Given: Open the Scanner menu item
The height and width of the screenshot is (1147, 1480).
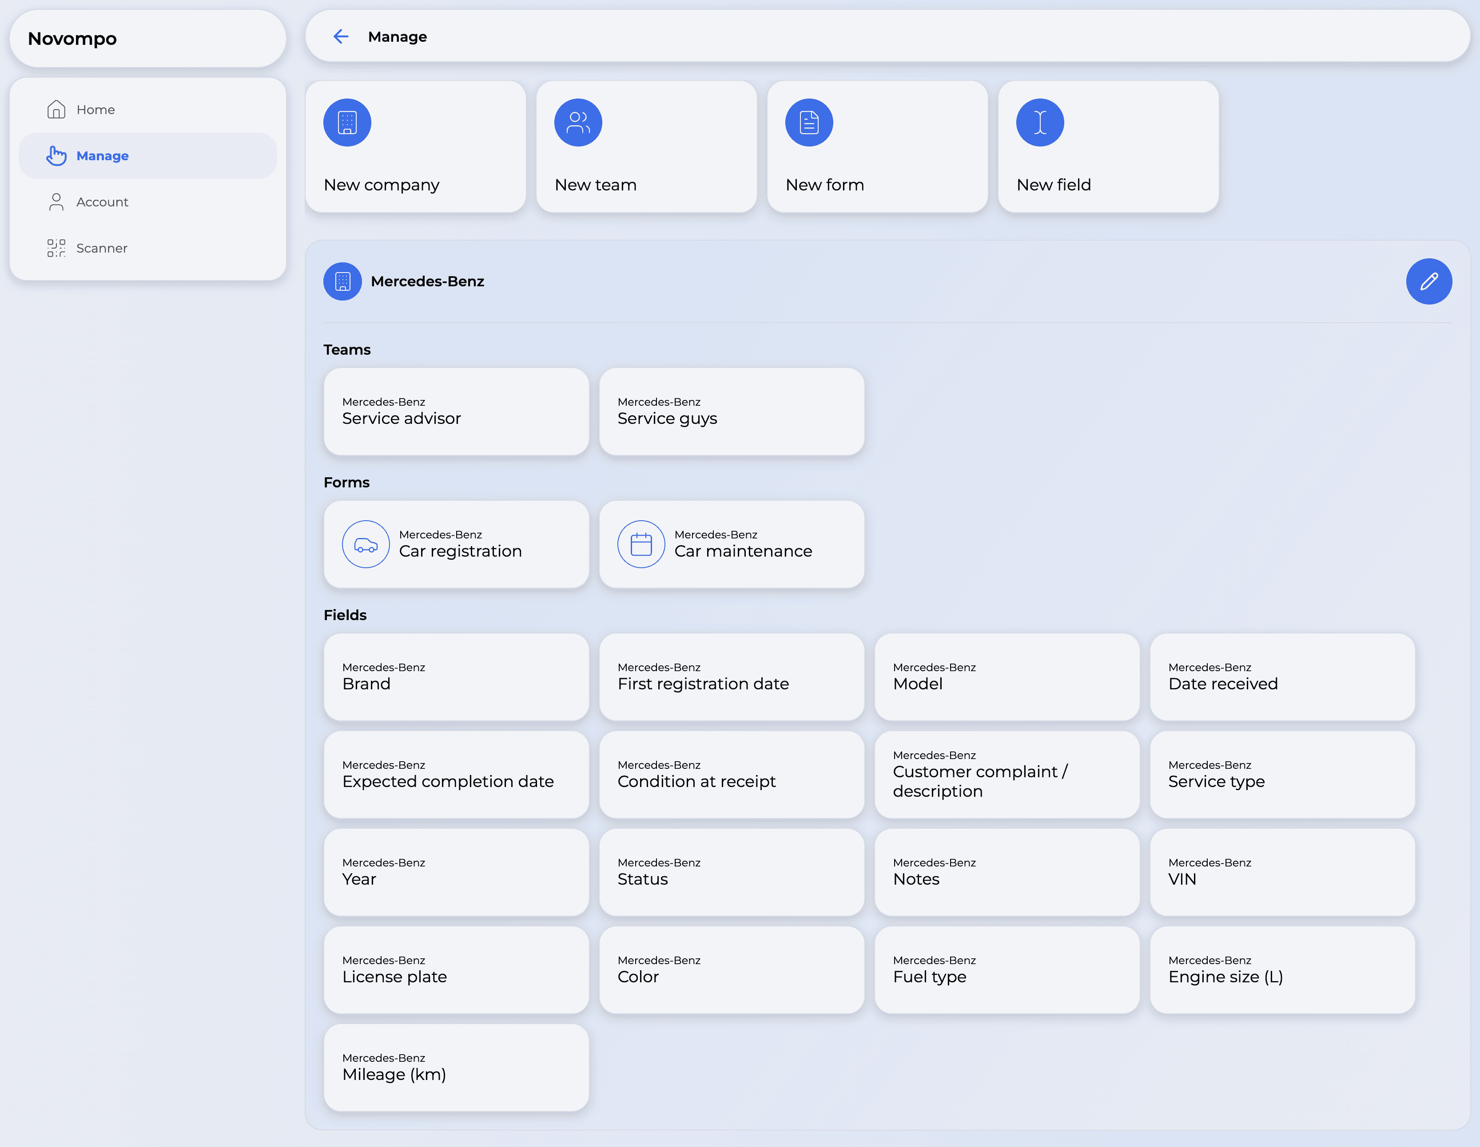Looking at the screenshot, I should click(148, 248).
